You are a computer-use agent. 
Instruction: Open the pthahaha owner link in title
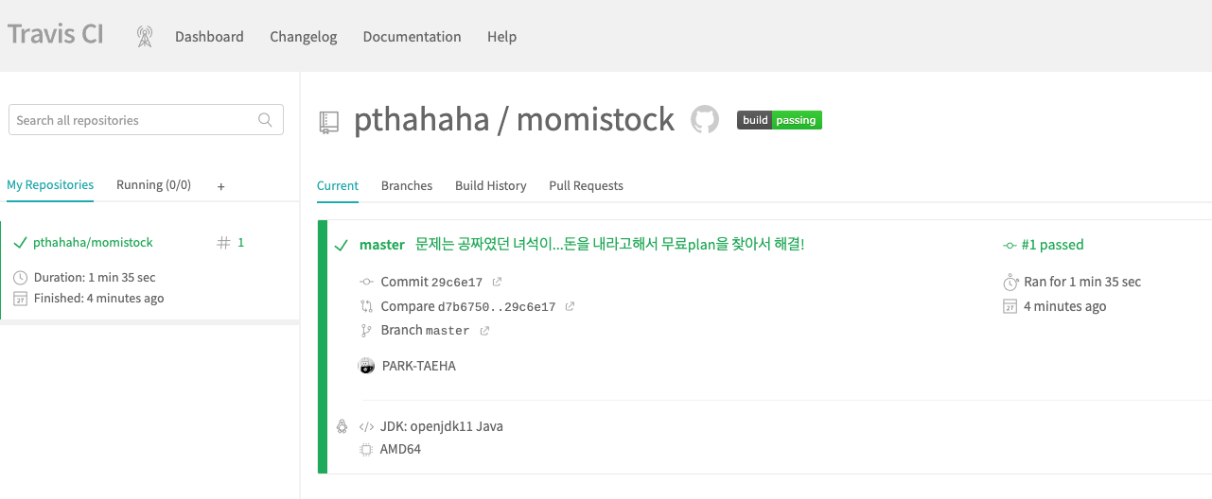click(422, 120)
